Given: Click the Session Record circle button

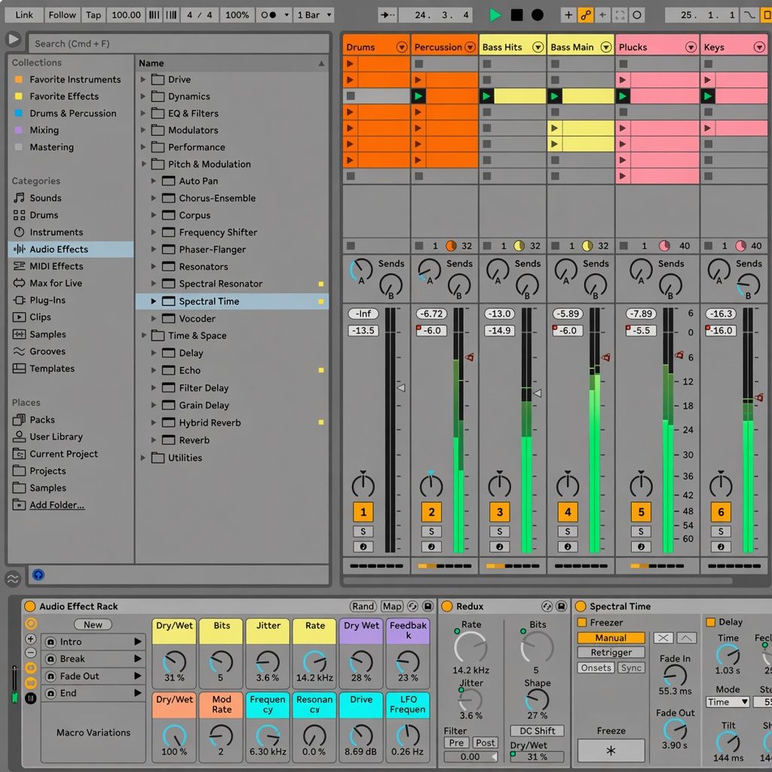Looking at the screenshot, I should tap(636, 15).
